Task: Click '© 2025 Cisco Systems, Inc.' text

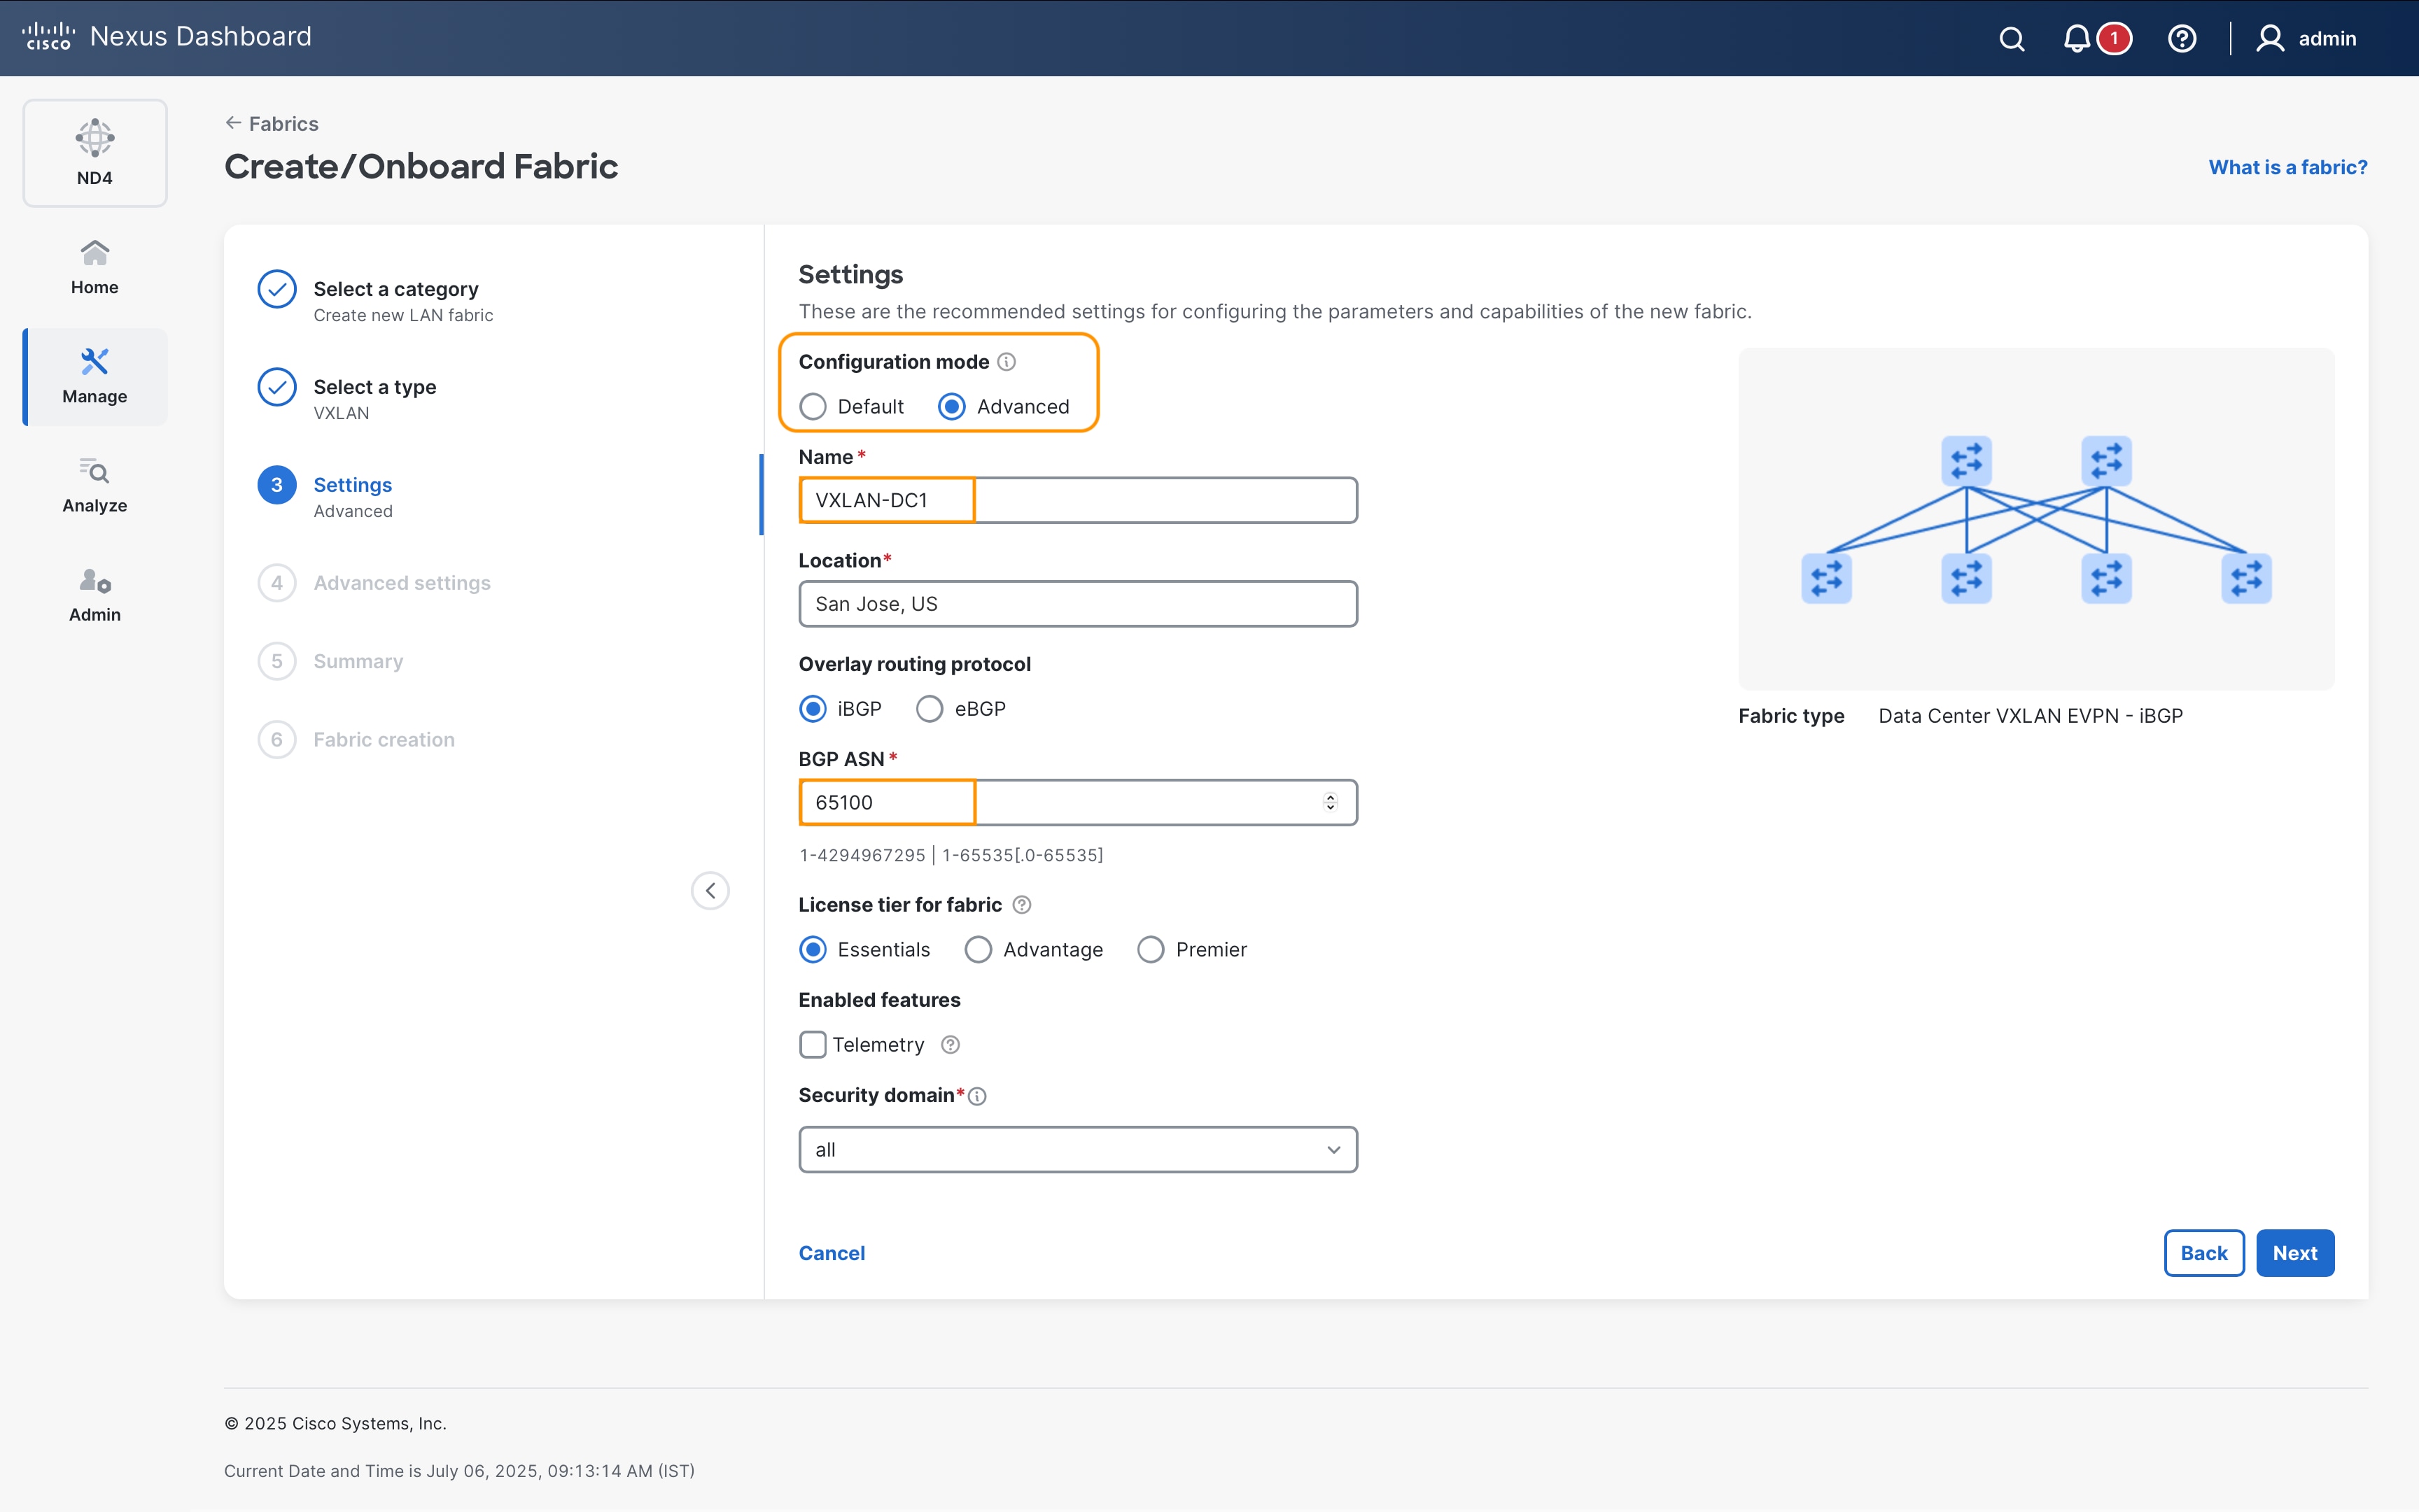Action: pyautogui.click(x=335, y=1423)
